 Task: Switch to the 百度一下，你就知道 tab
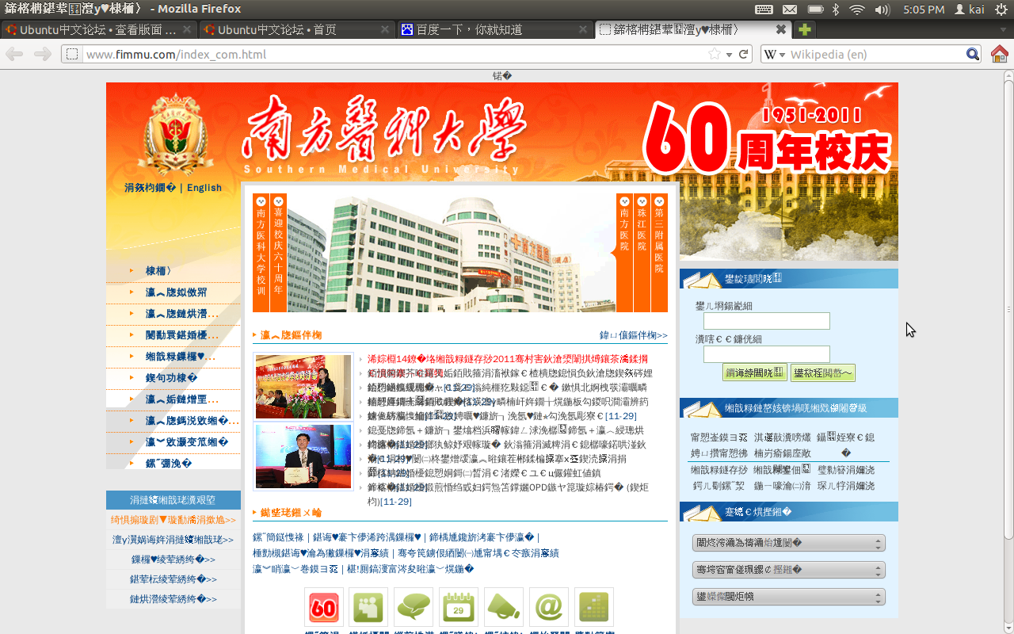pyautogui.click(x=495, y=29)
